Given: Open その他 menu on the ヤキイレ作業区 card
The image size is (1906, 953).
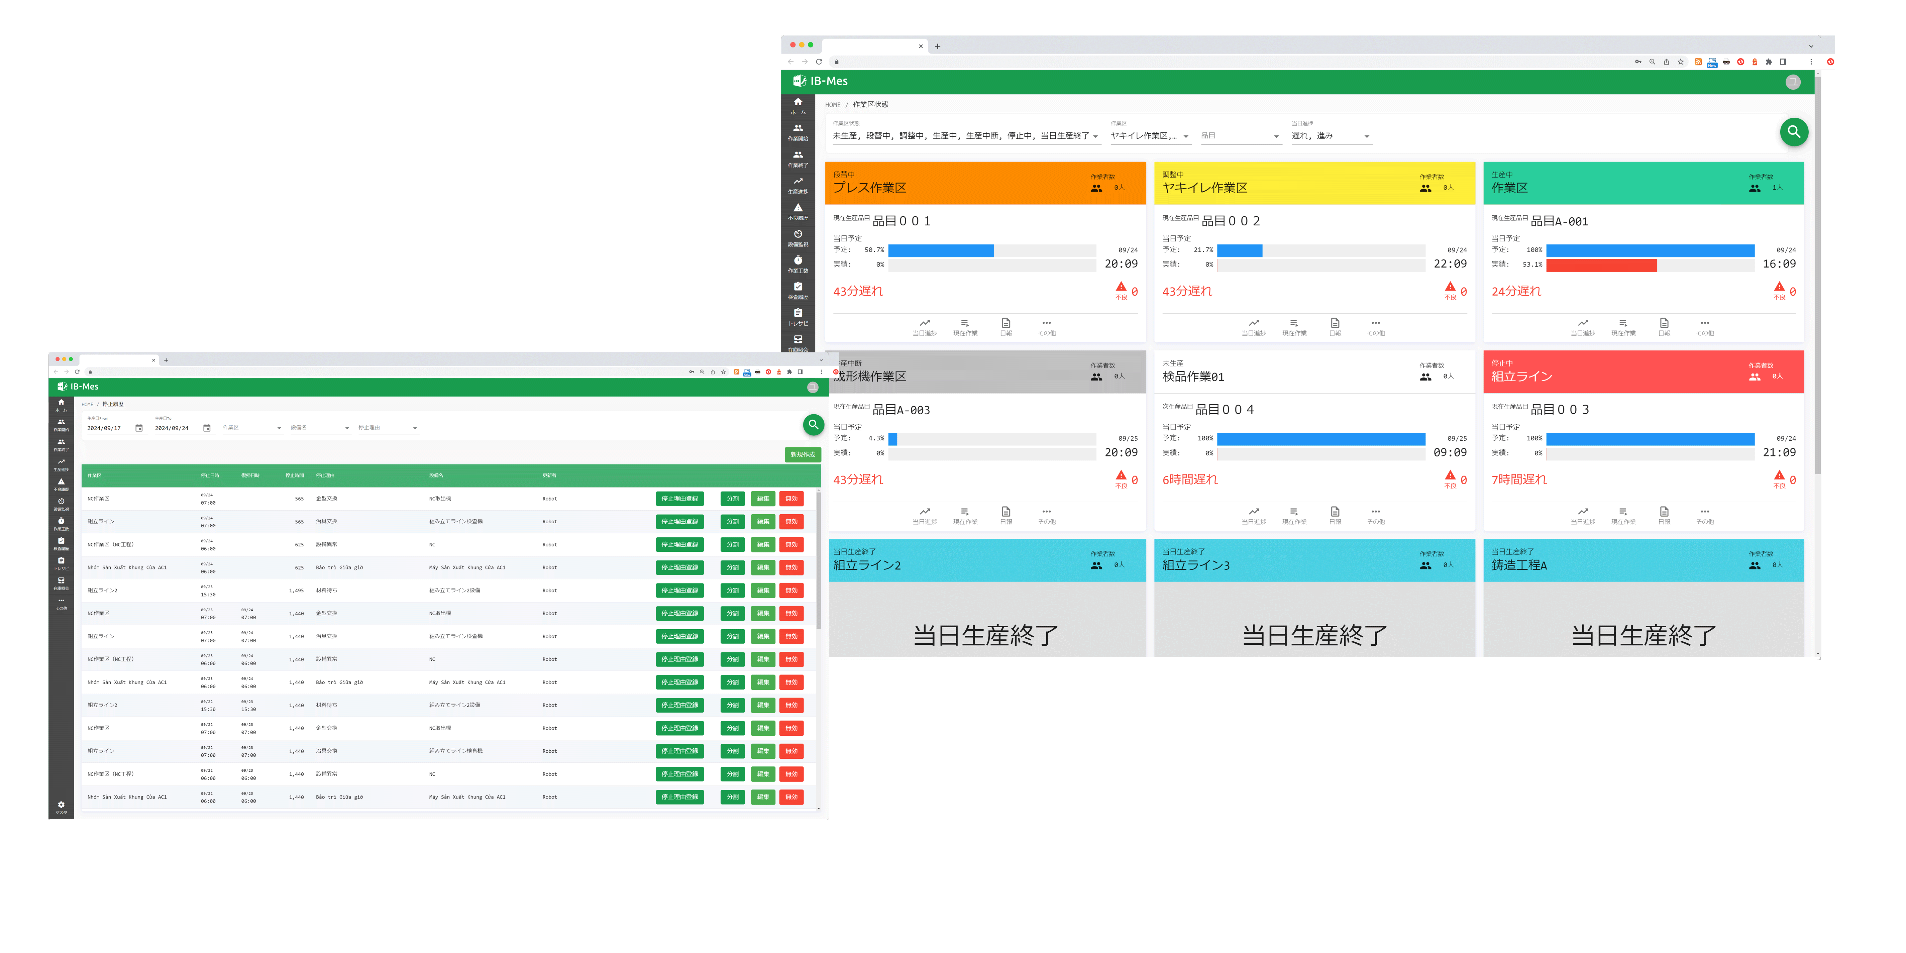Looking at the screenshot, I should 1375,327.
